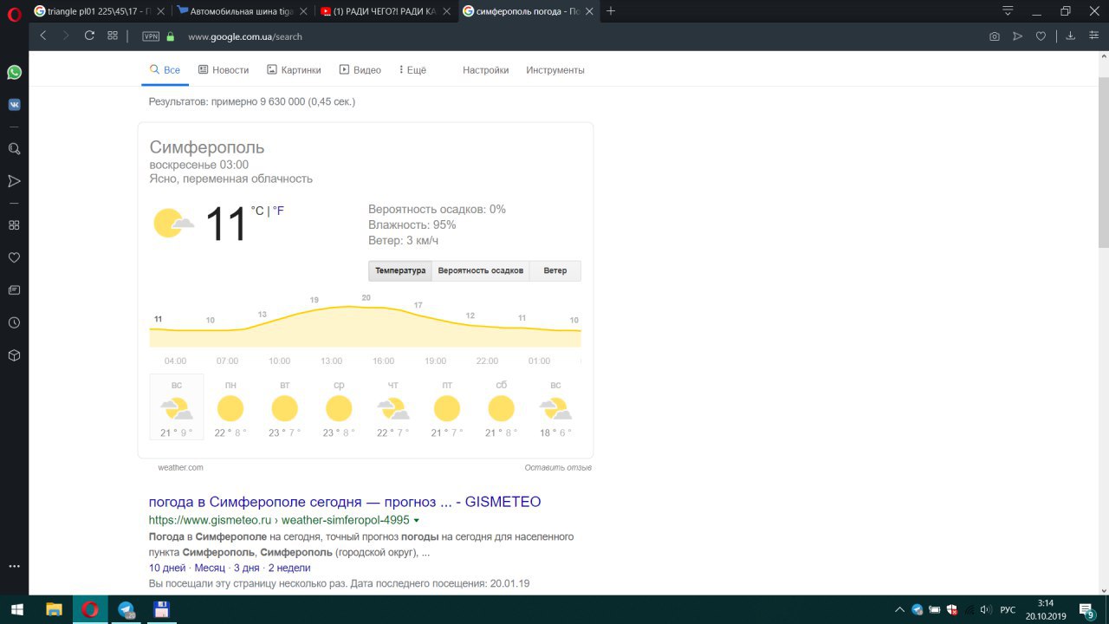The width and height of the screenshot is (1109, 624).
Task: Close the Автомобильная шина tab
Action: [x=303, y=11]
